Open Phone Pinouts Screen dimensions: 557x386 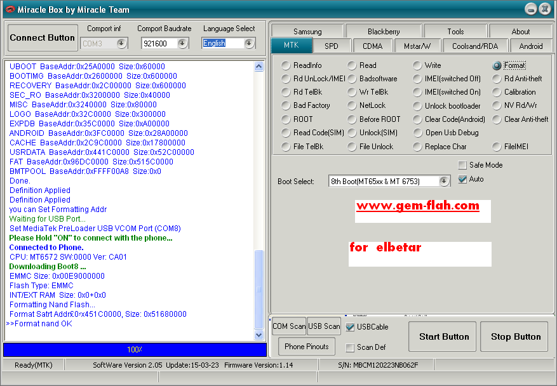pos(307,346)
